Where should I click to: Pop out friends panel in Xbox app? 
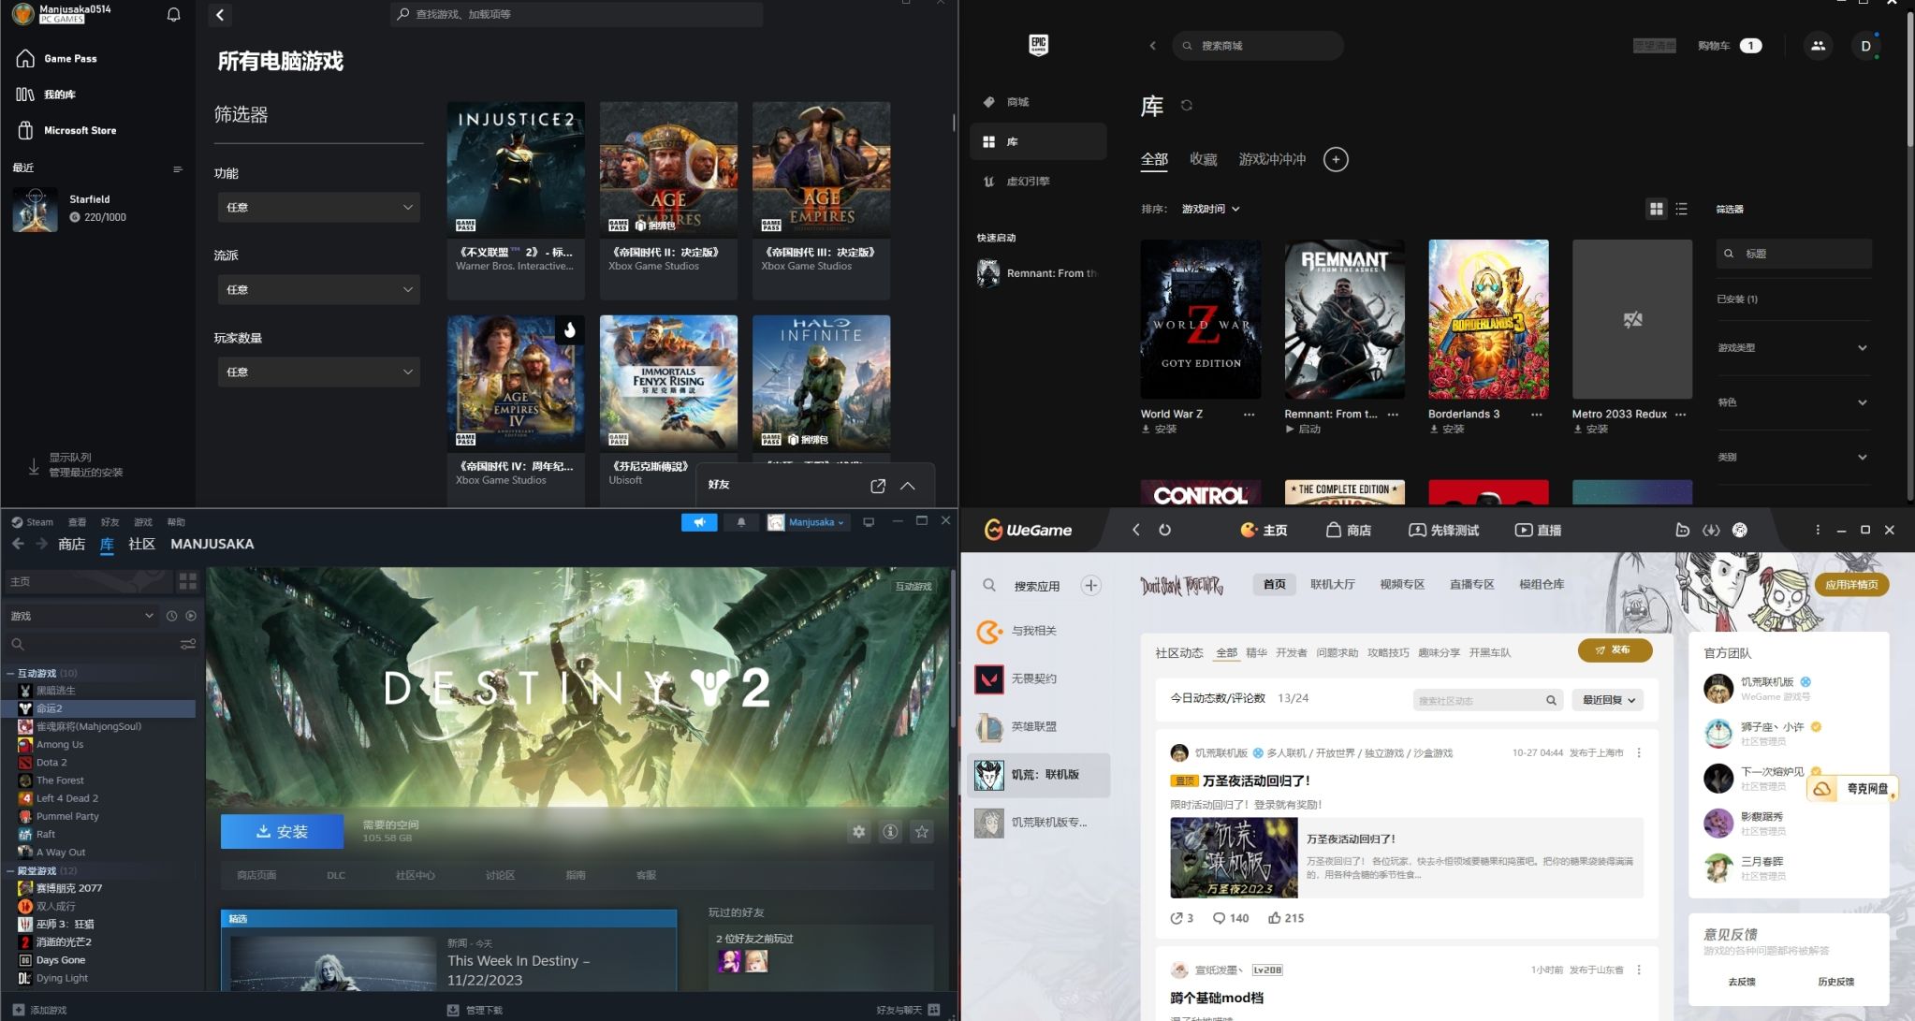click(877, 486)
